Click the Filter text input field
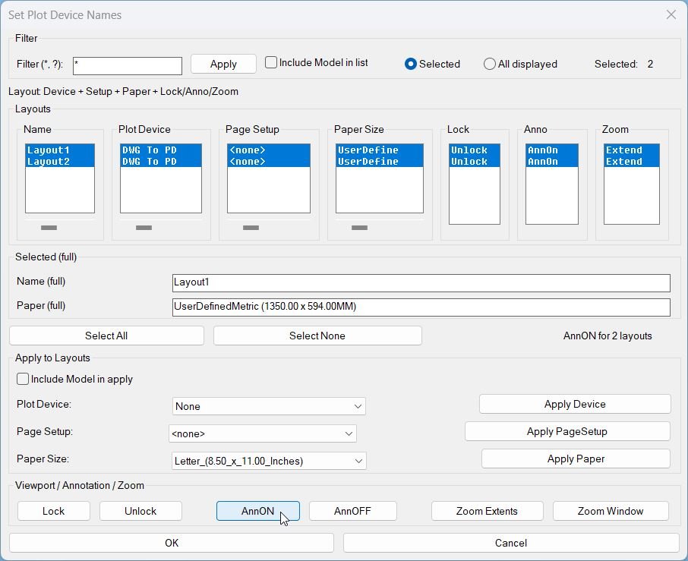688x561 pixels. [x=128, y=66]
